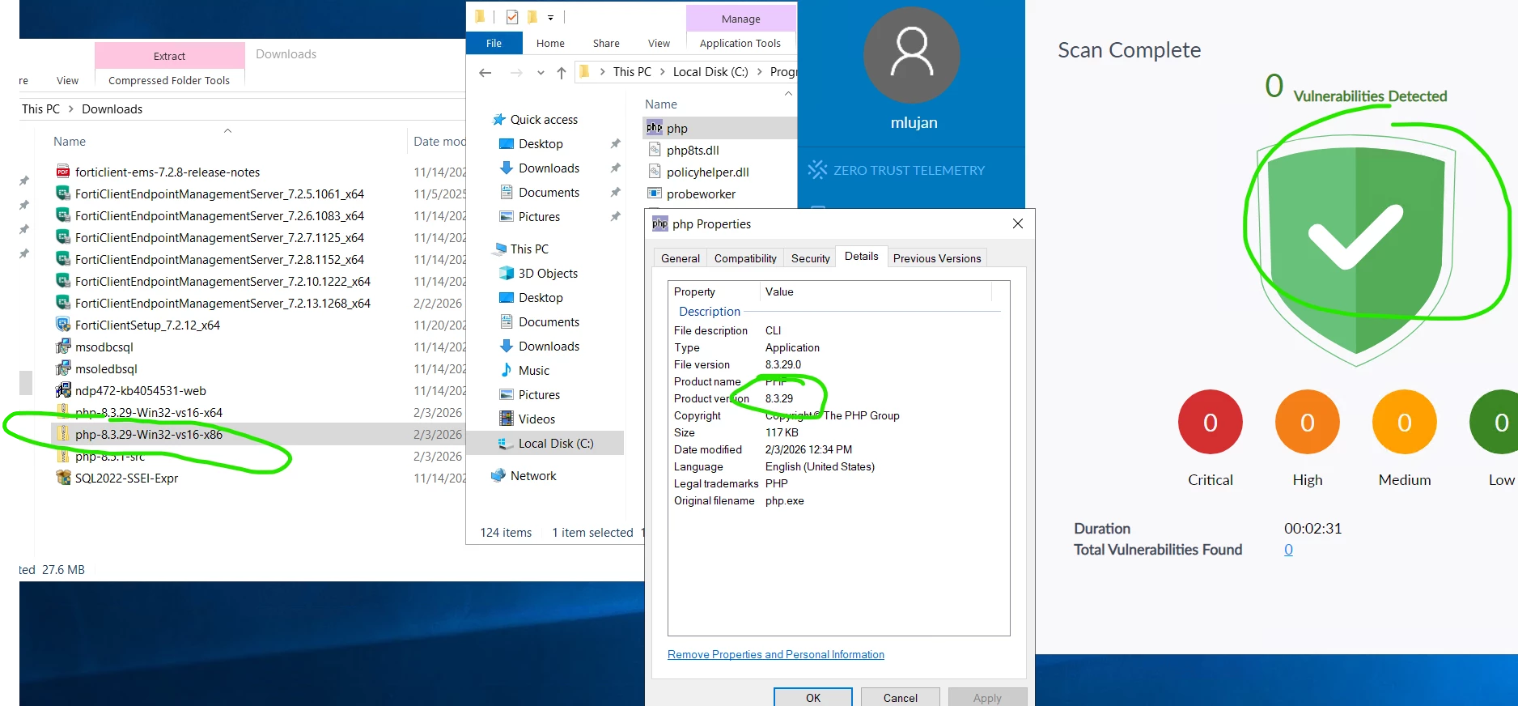The width and height of the screenshot is (1518, 706).
Task: Click the Zero Trust Telemetry icon
Action: click(x=817, y=170)
